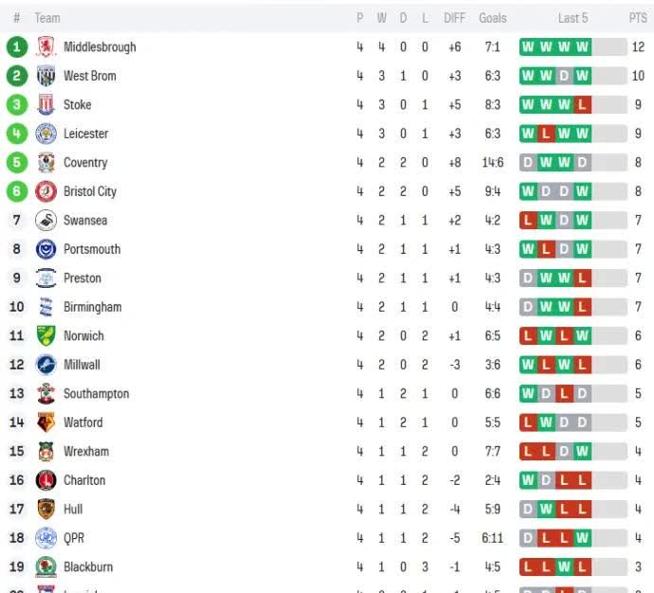
Task: Click Blackburn's green W form badge
Action: tap(564, 567)
